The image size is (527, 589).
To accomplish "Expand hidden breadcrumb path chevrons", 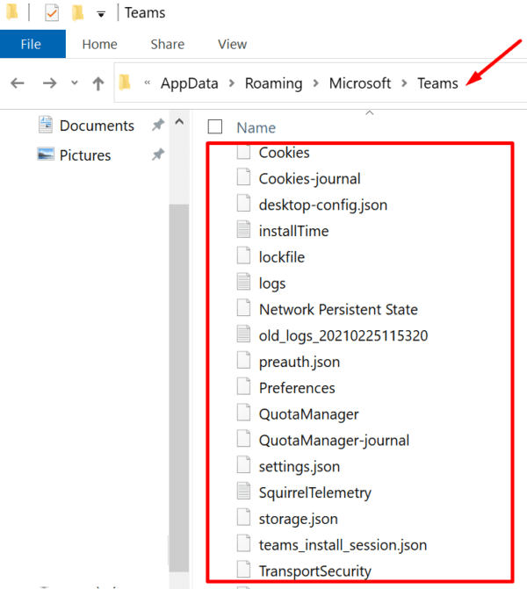I will (148, 83).
